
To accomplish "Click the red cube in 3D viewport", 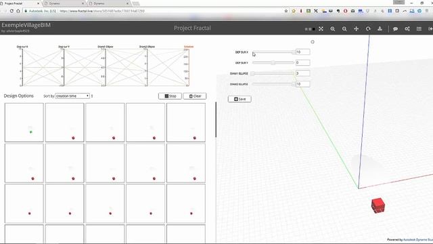I will tap(378, 205).
